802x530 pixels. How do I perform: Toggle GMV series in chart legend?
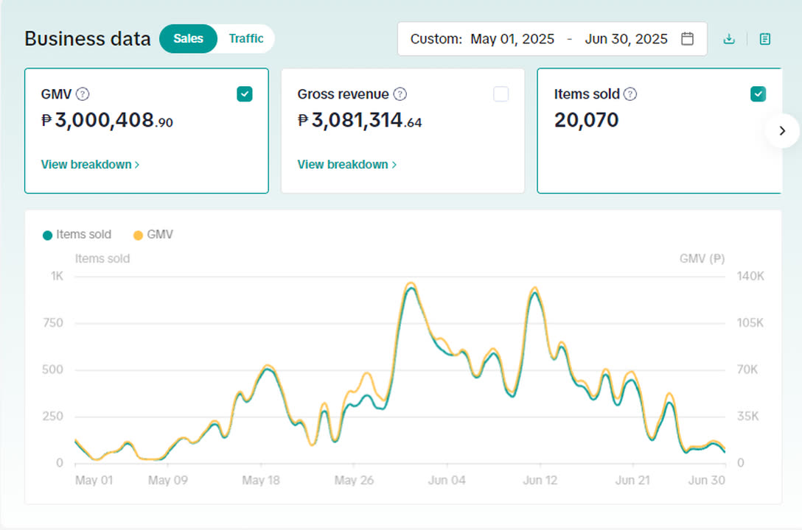[153, 235]
